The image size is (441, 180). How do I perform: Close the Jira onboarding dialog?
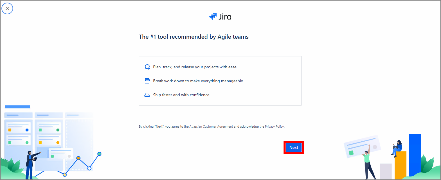coord(7,8)
